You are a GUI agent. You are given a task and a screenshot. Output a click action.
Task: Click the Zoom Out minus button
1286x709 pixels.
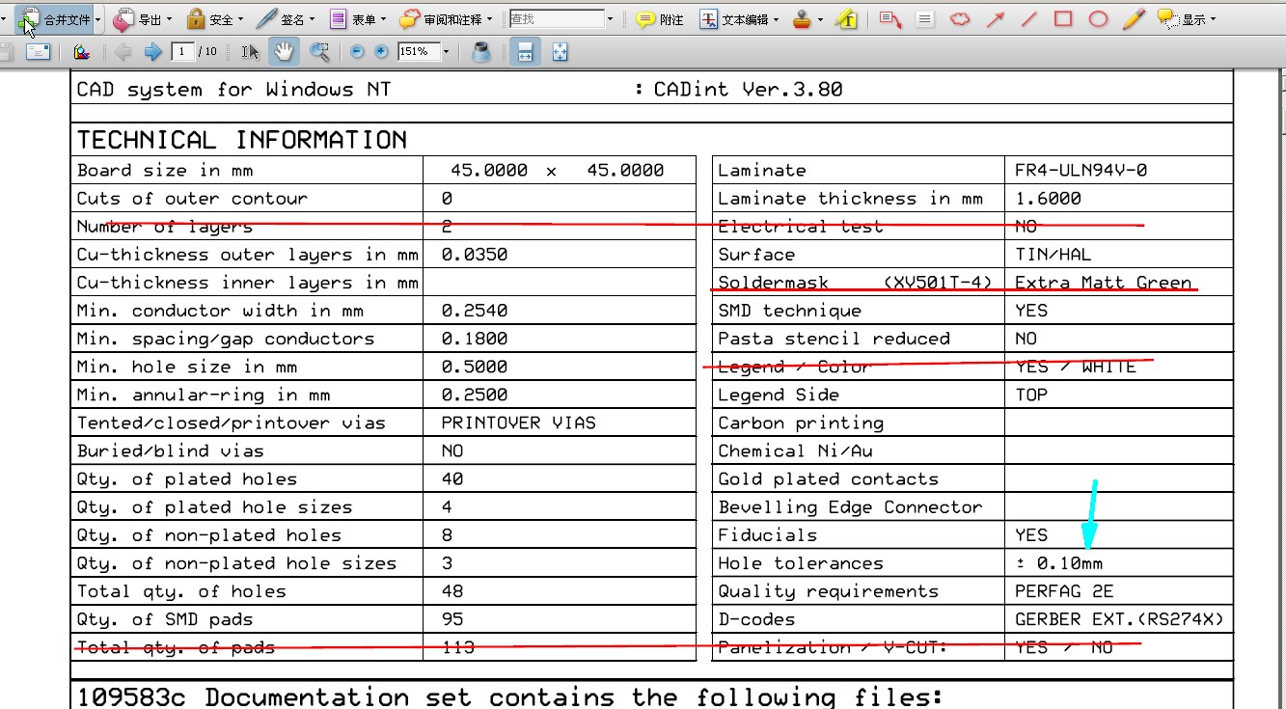(x=358, y=52)
